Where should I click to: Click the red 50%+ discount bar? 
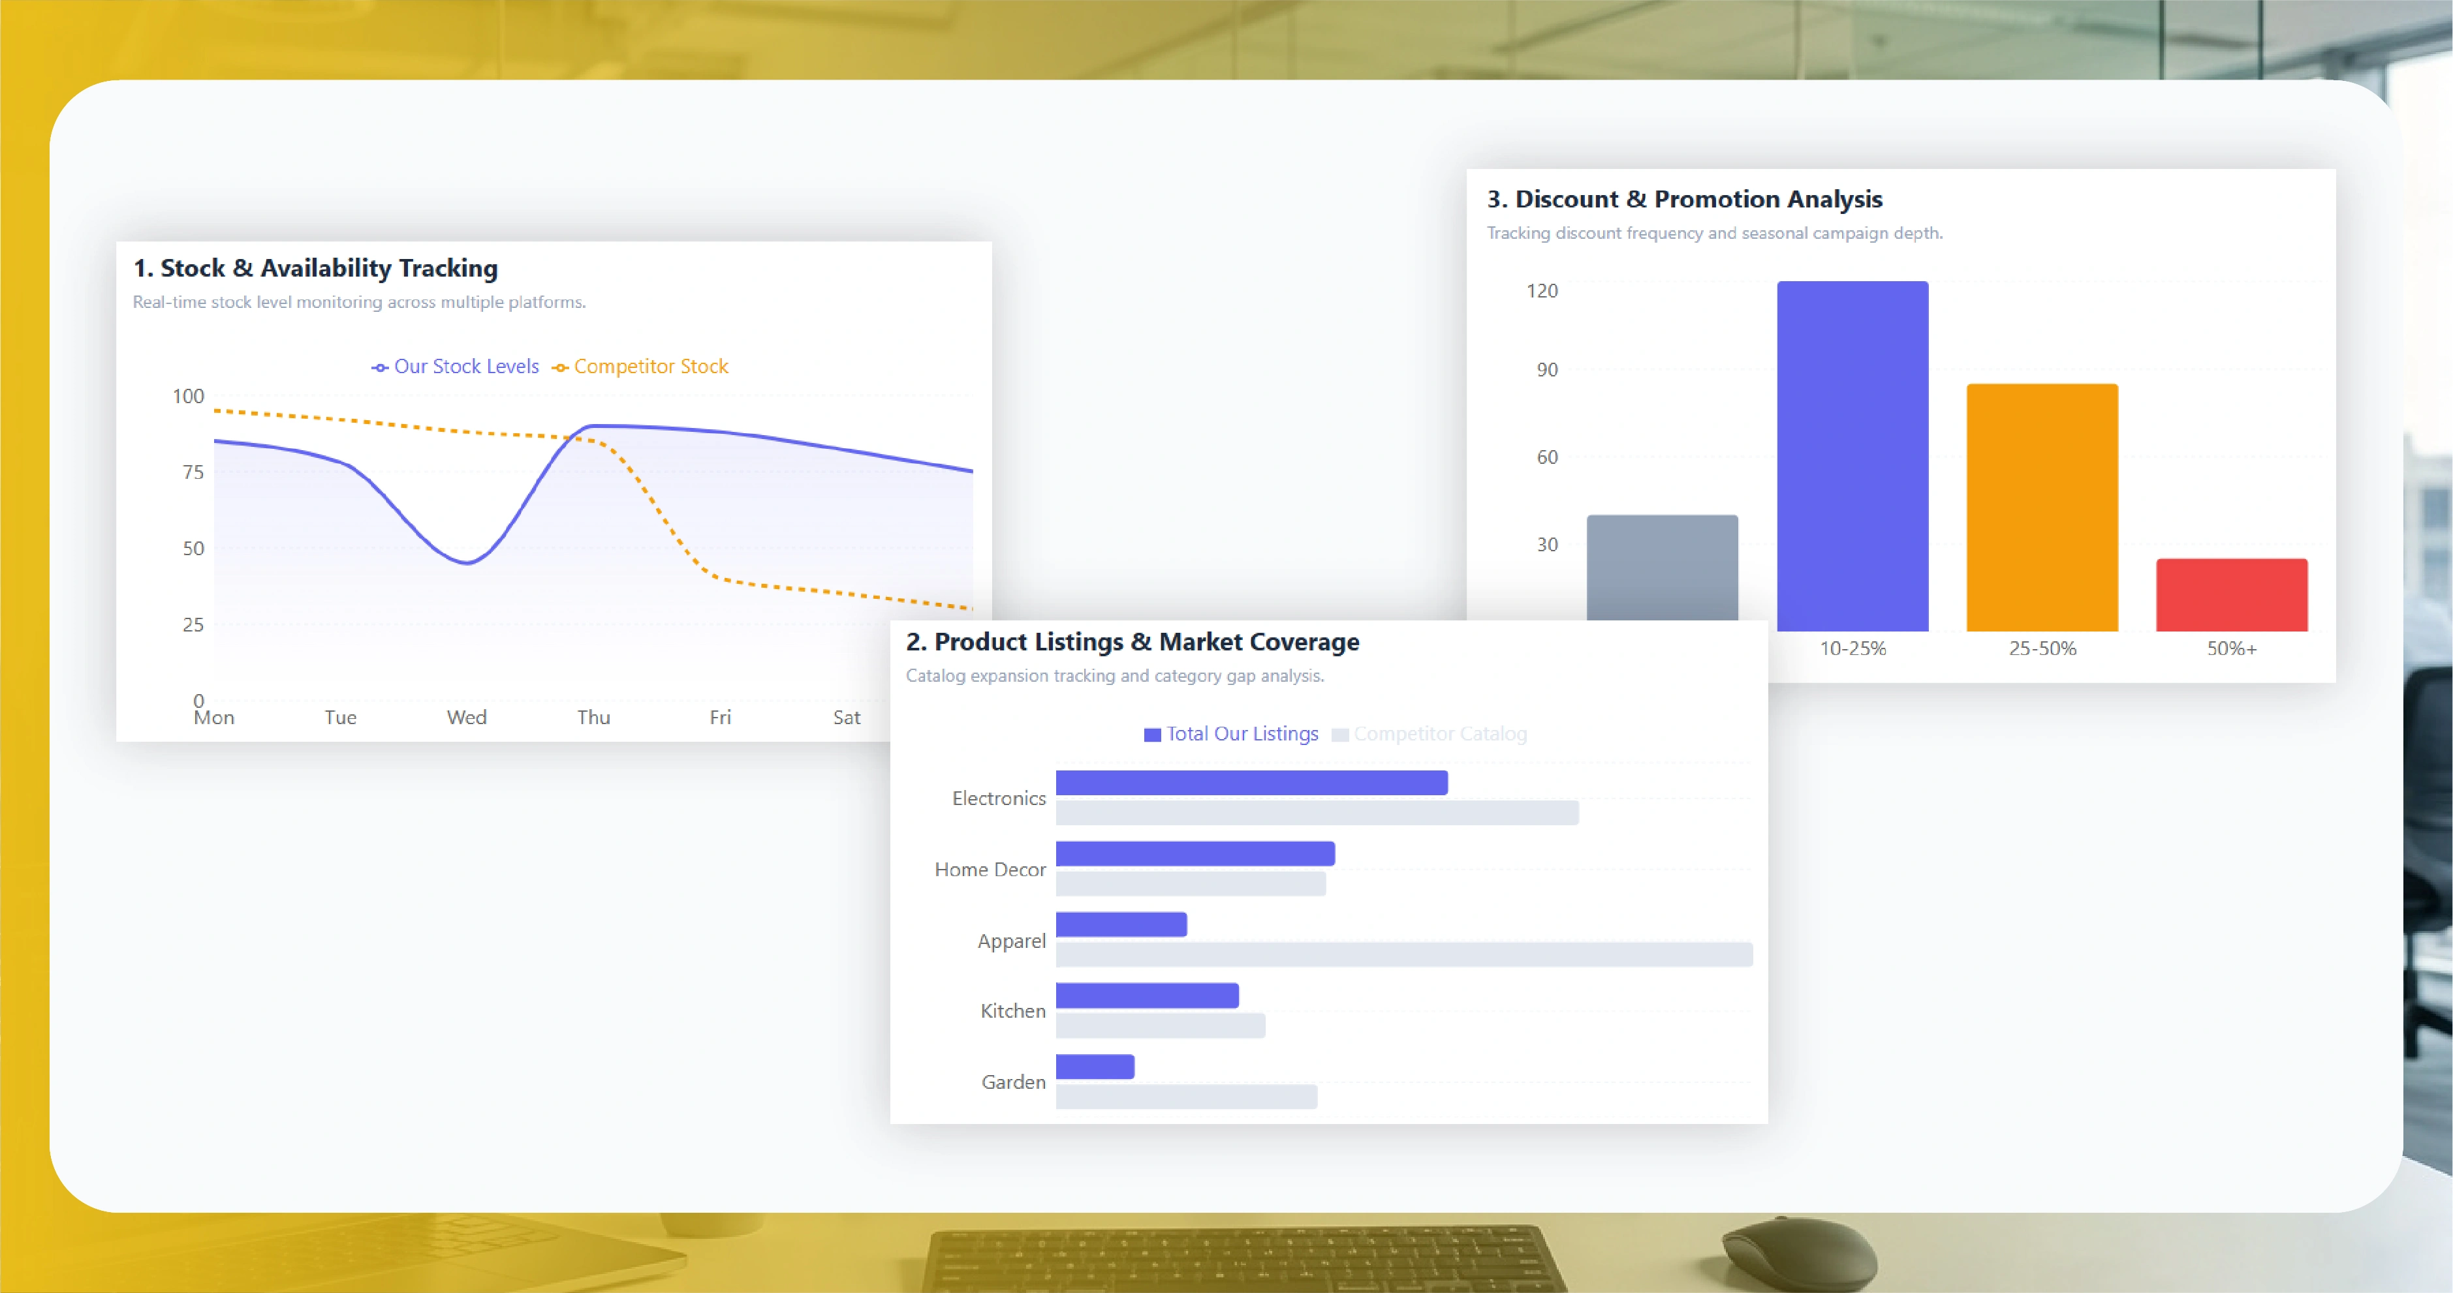(2231, 595)
